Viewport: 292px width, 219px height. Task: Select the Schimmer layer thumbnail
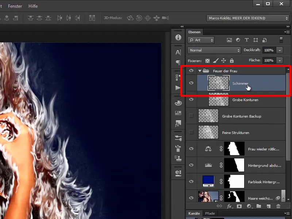pos(219,83)
